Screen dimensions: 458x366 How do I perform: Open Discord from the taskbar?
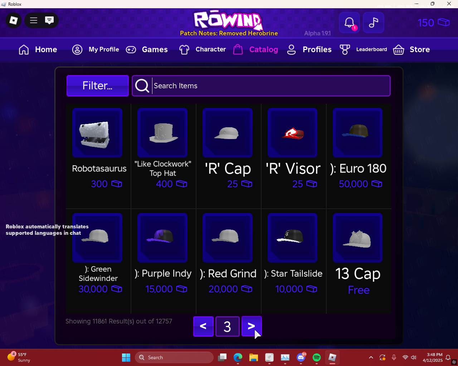tap(301, 357)
